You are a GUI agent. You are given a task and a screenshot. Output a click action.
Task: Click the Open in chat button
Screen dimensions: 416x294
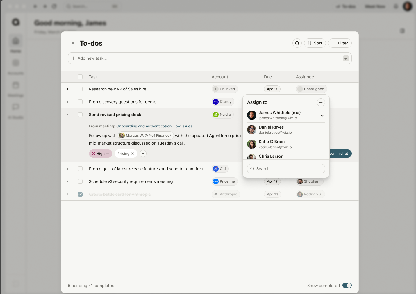(340, 154)
